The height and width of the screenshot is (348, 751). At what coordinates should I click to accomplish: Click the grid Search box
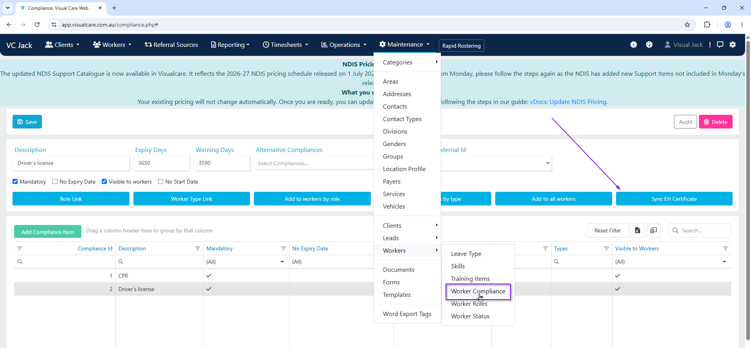700,230
